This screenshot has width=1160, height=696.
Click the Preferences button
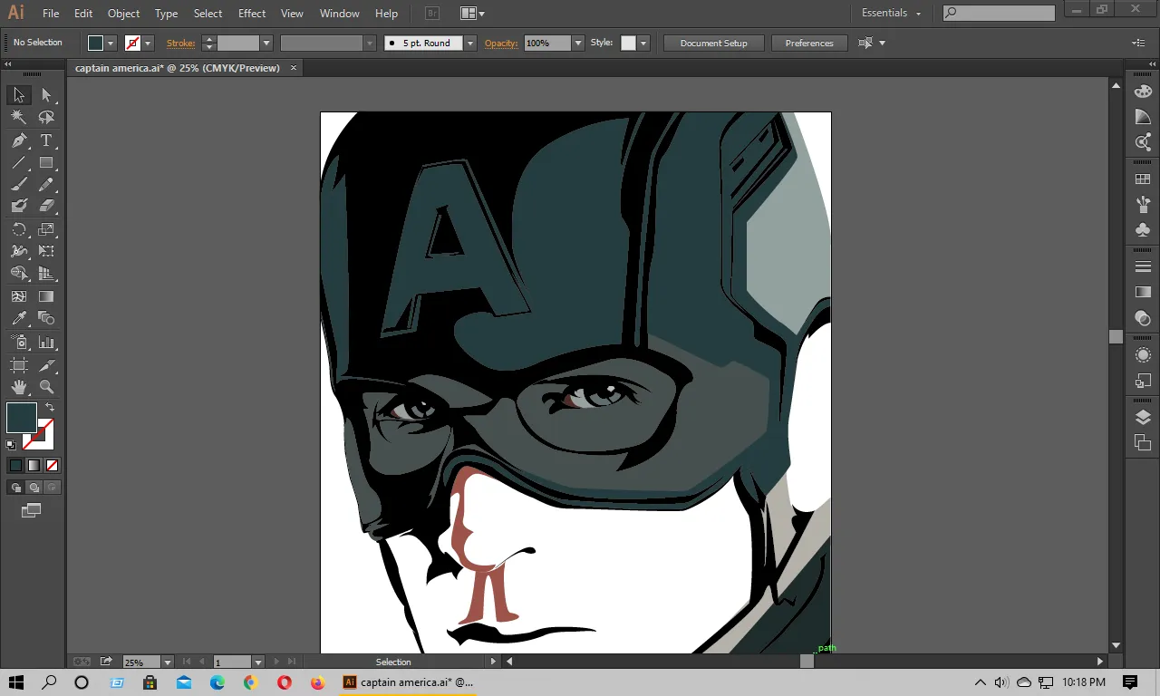pos(809,43)
